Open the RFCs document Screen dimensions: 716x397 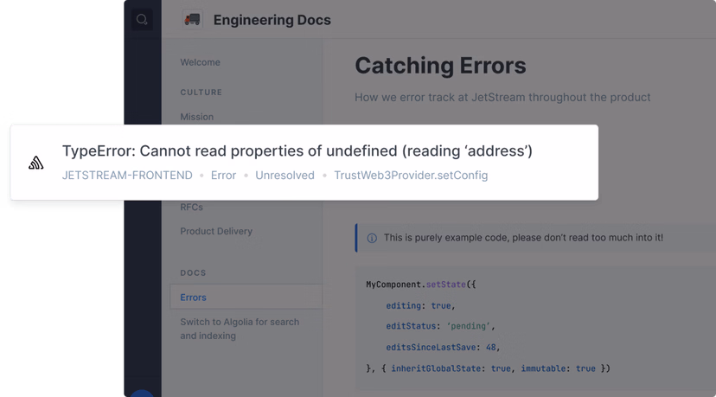pyautogui.click(x=192, y=208)
